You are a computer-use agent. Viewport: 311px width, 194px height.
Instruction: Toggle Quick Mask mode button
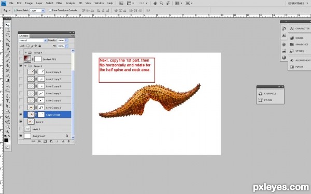(7, 147)
